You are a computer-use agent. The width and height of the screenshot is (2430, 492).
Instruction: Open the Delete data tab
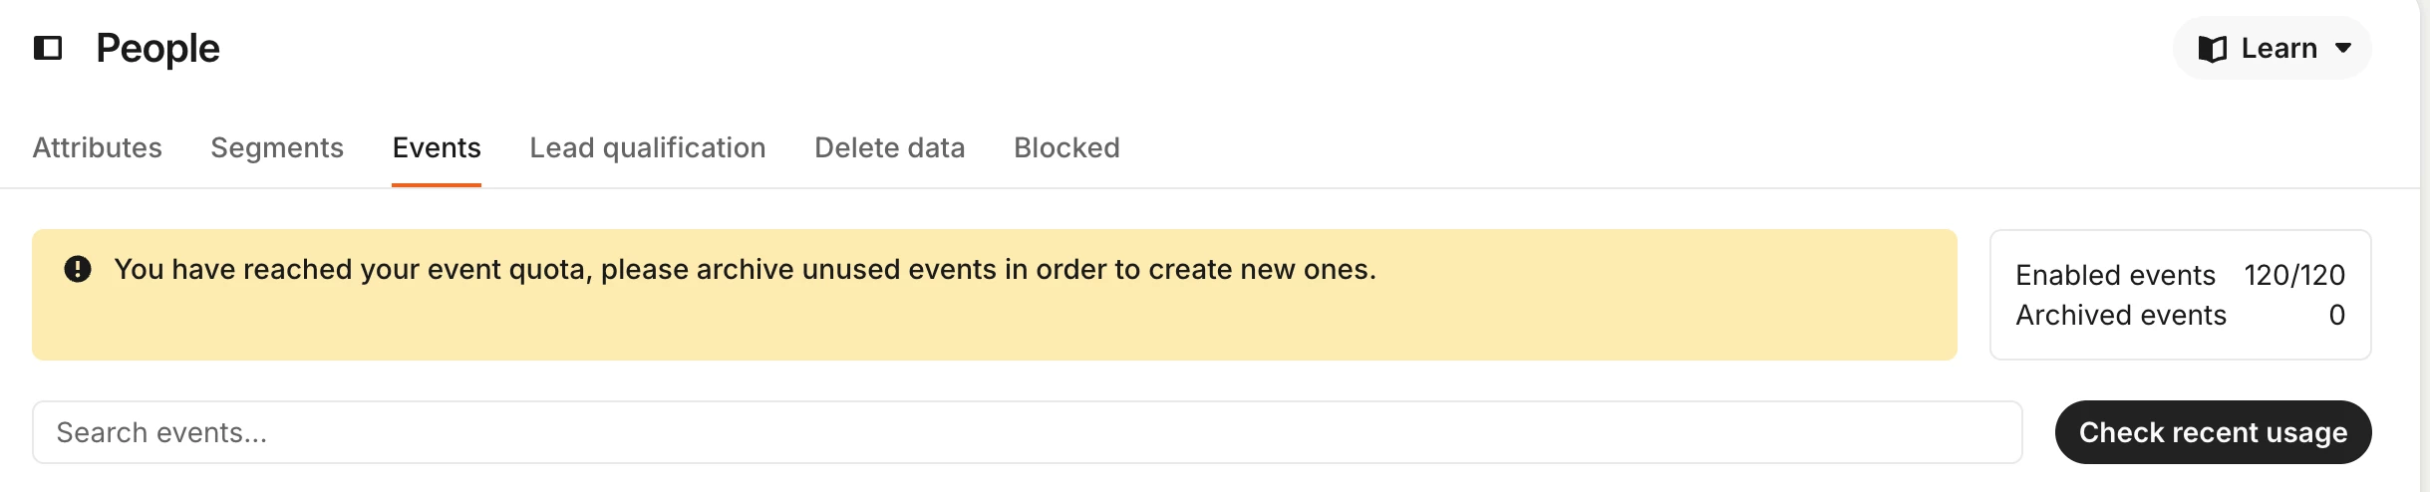(889, 147)
